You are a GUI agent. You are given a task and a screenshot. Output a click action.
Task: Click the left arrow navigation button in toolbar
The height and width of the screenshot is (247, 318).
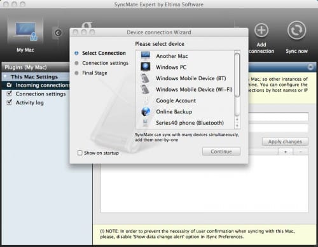click(58, 33)
